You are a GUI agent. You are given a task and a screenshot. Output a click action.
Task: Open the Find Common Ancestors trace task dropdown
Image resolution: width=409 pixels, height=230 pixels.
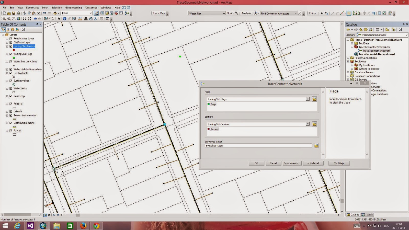click(296, 13)
